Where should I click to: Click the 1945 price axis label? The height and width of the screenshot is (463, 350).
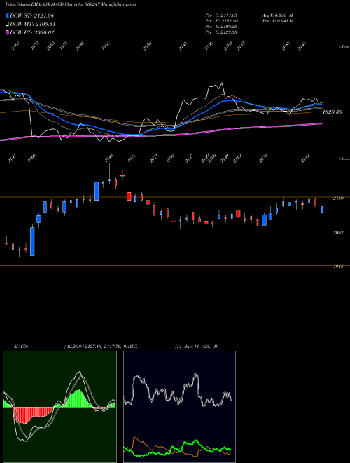point(338,267)
